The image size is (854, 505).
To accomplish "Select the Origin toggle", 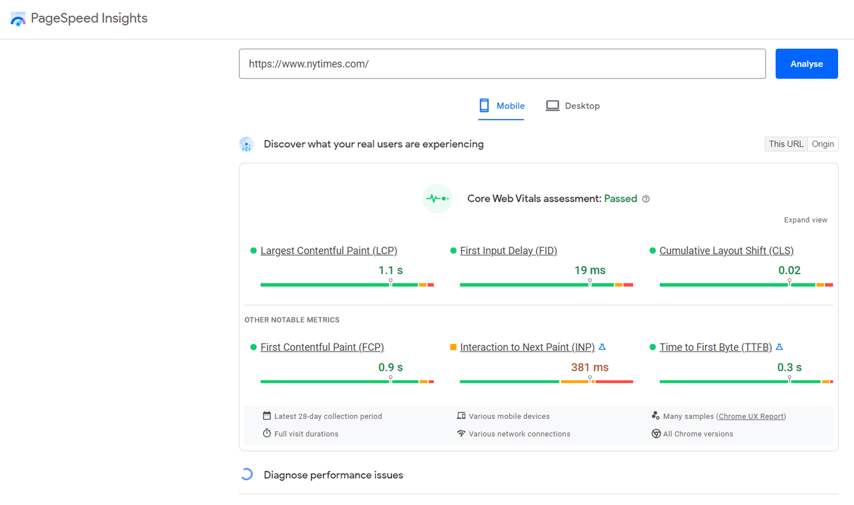I will point(823,144).
